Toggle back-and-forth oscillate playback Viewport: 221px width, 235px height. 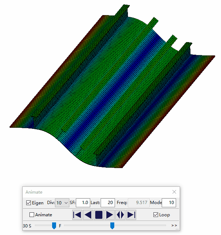[120, 215]
